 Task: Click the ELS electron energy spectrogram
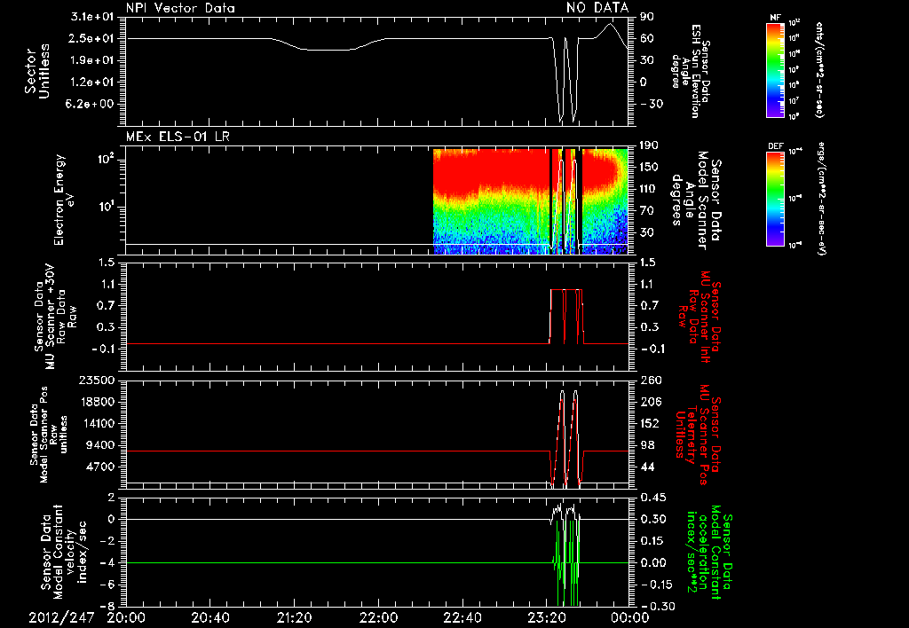[531, 201]
